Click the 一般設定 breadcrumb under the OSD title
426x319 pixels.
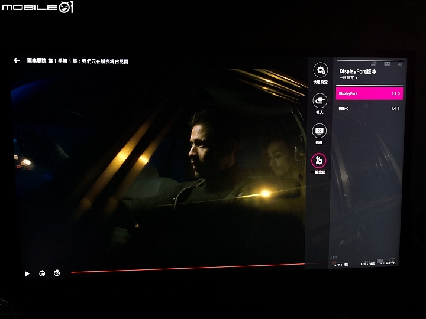pos(347,78)
